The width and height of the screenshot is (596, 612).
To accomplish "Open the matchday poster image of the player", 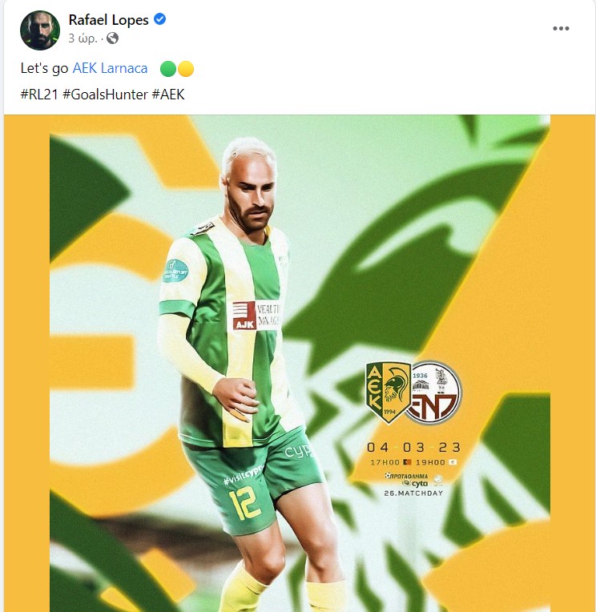I will point(300,363).
